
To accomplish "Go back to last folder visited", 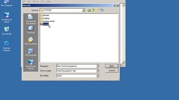I will [x=89, y=10].
